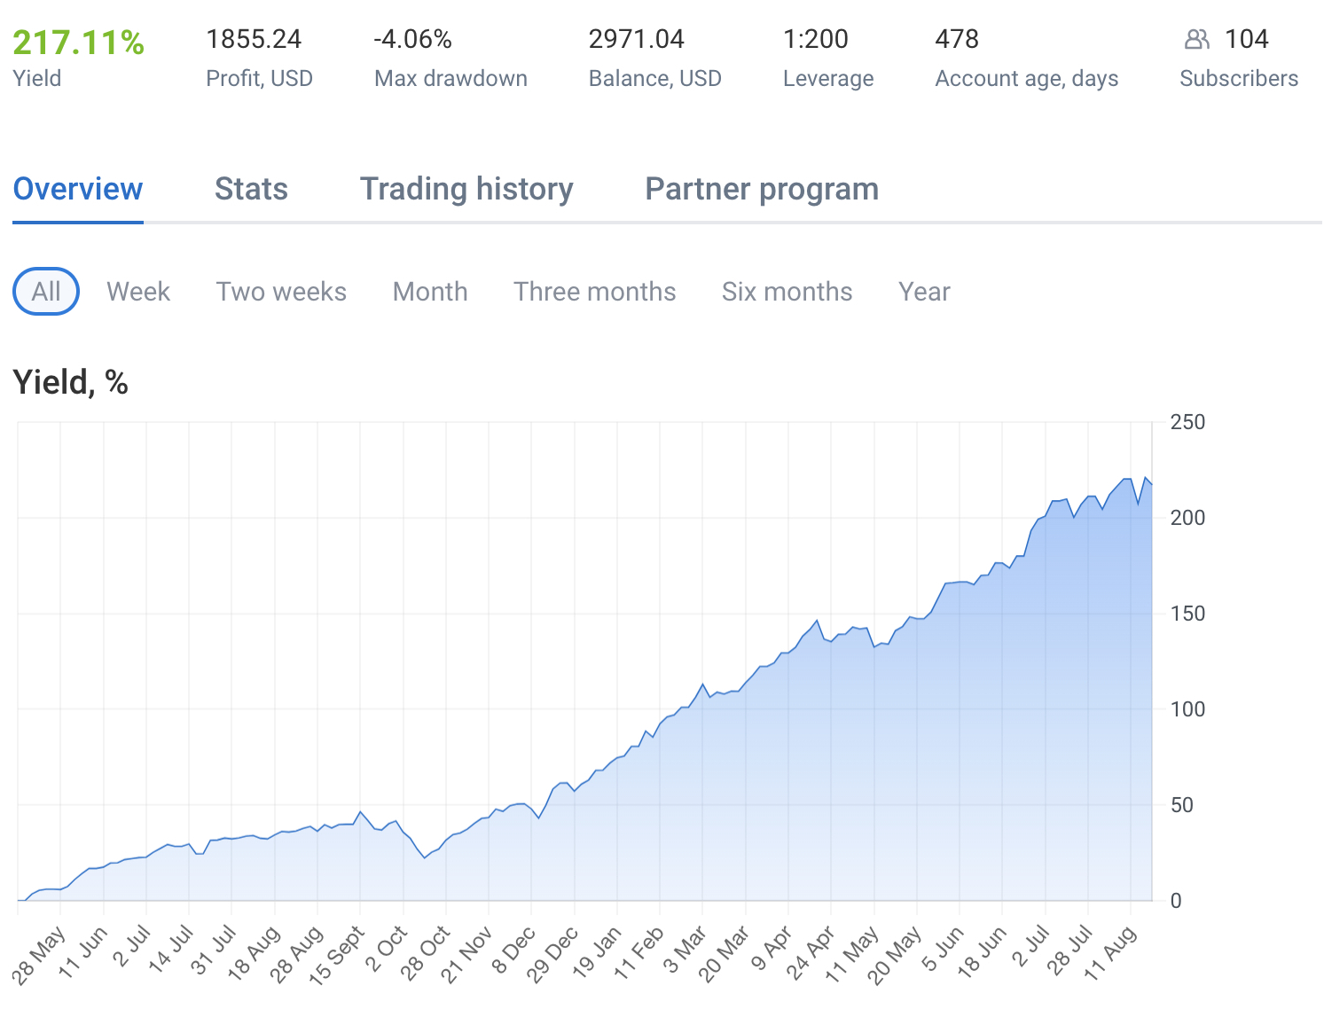Image resolution: width=1324 pixels, height=1025 pixels.
Task: Click the 2971.04 balance value
Action: click(x=637, y=39)
